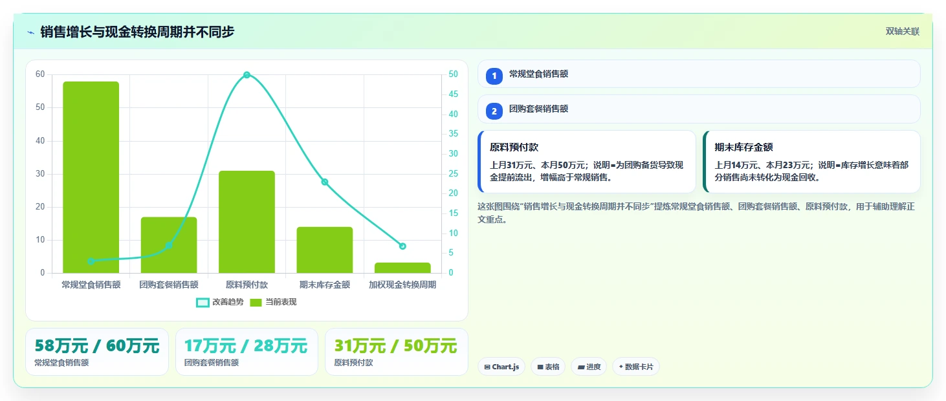Select the 团购套餐销售额 green bar
The width and height of the screenshot is (946, 401).
169,245
